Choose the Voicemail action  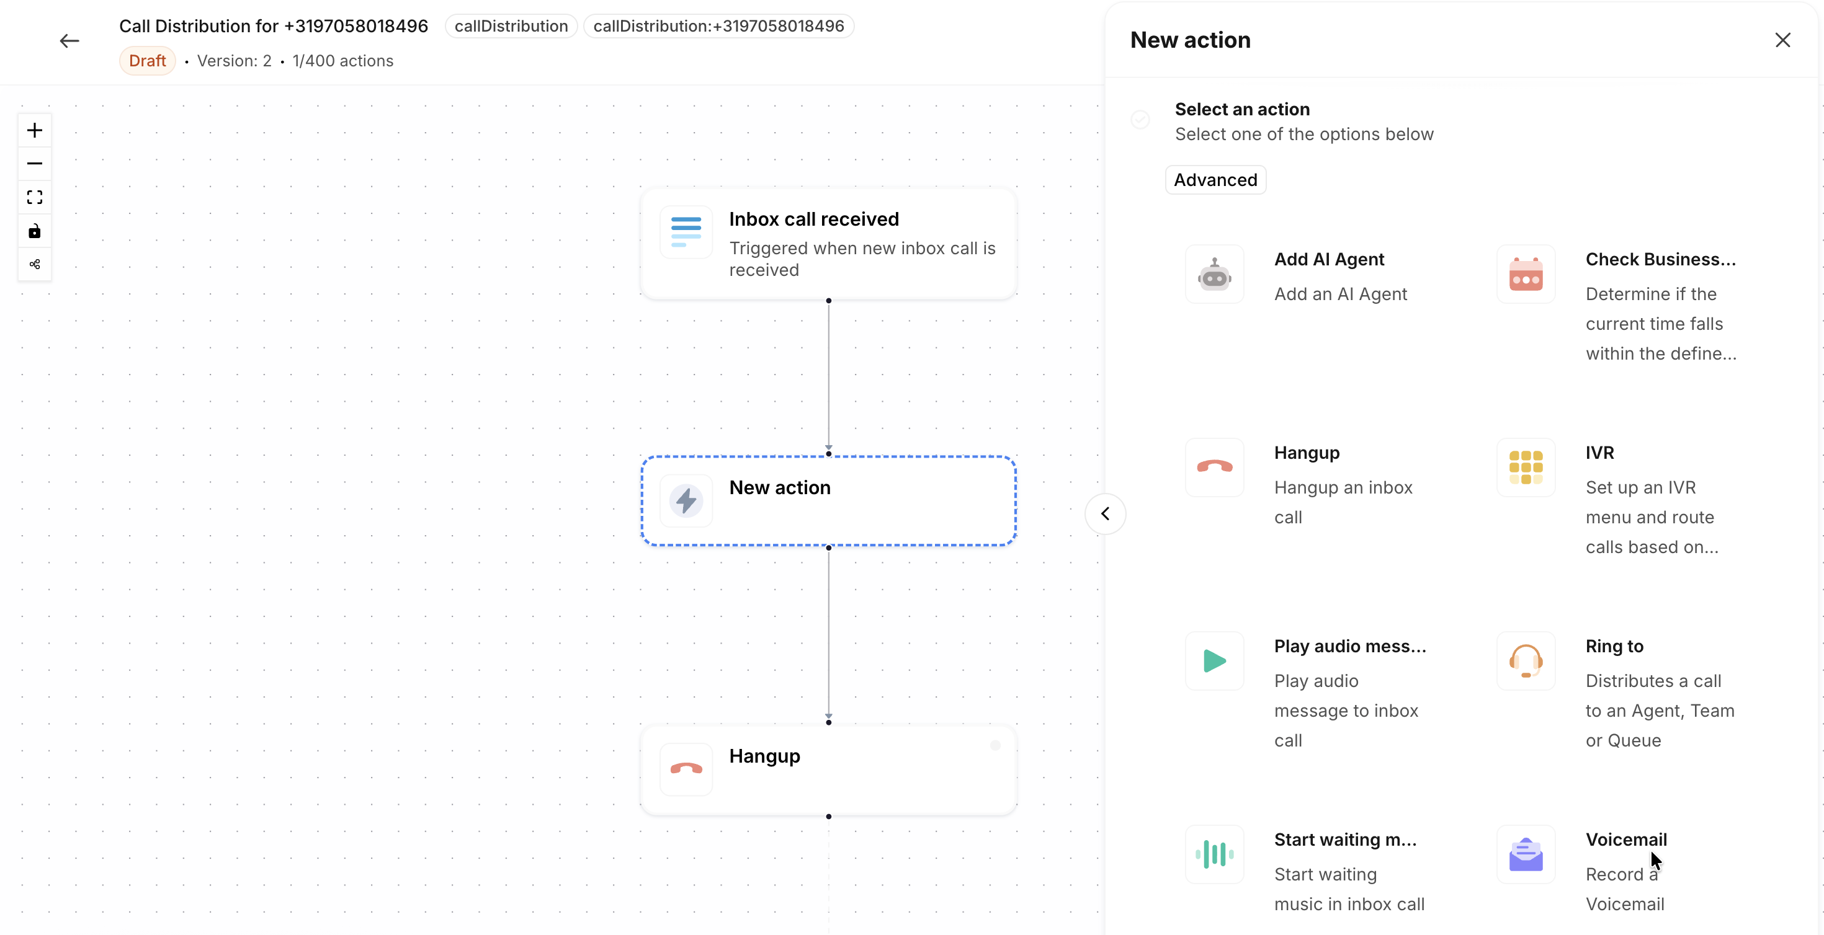tap(1625, 840)
